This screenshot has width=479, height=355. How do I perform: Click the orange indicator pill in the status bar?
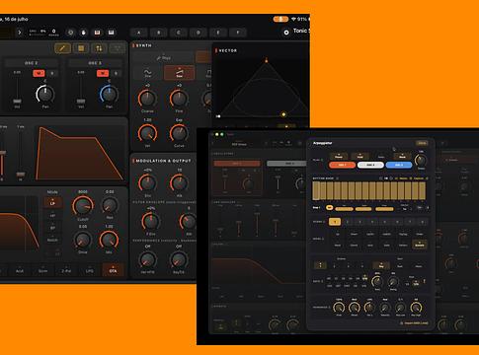tap(280, 19)
